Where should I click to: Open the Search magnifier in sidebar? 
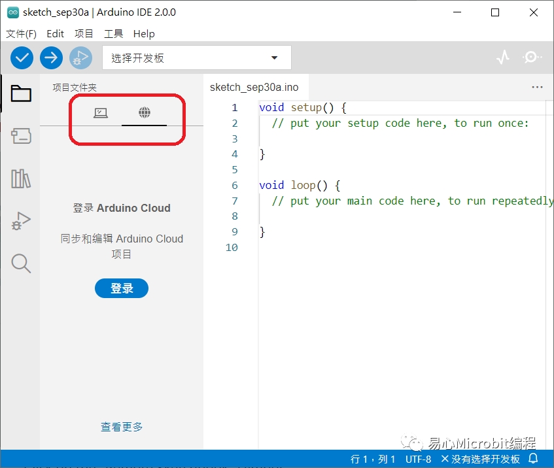21,263
